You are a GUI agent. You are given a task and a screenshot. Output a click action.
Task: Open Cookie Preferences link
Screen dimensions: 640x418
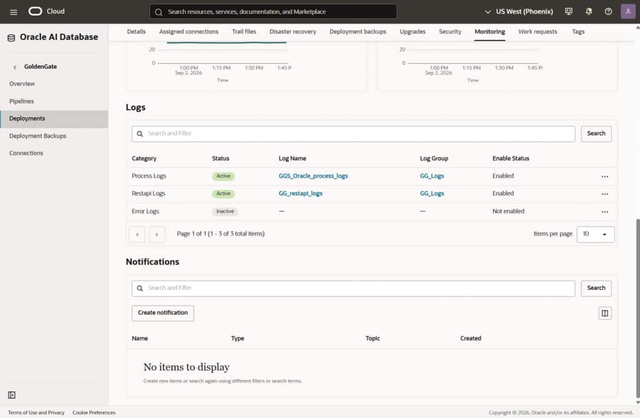[94, 413]
